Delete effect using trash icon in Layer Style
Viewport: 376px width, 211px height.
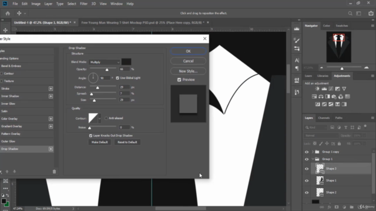click(x=54, y=172)
